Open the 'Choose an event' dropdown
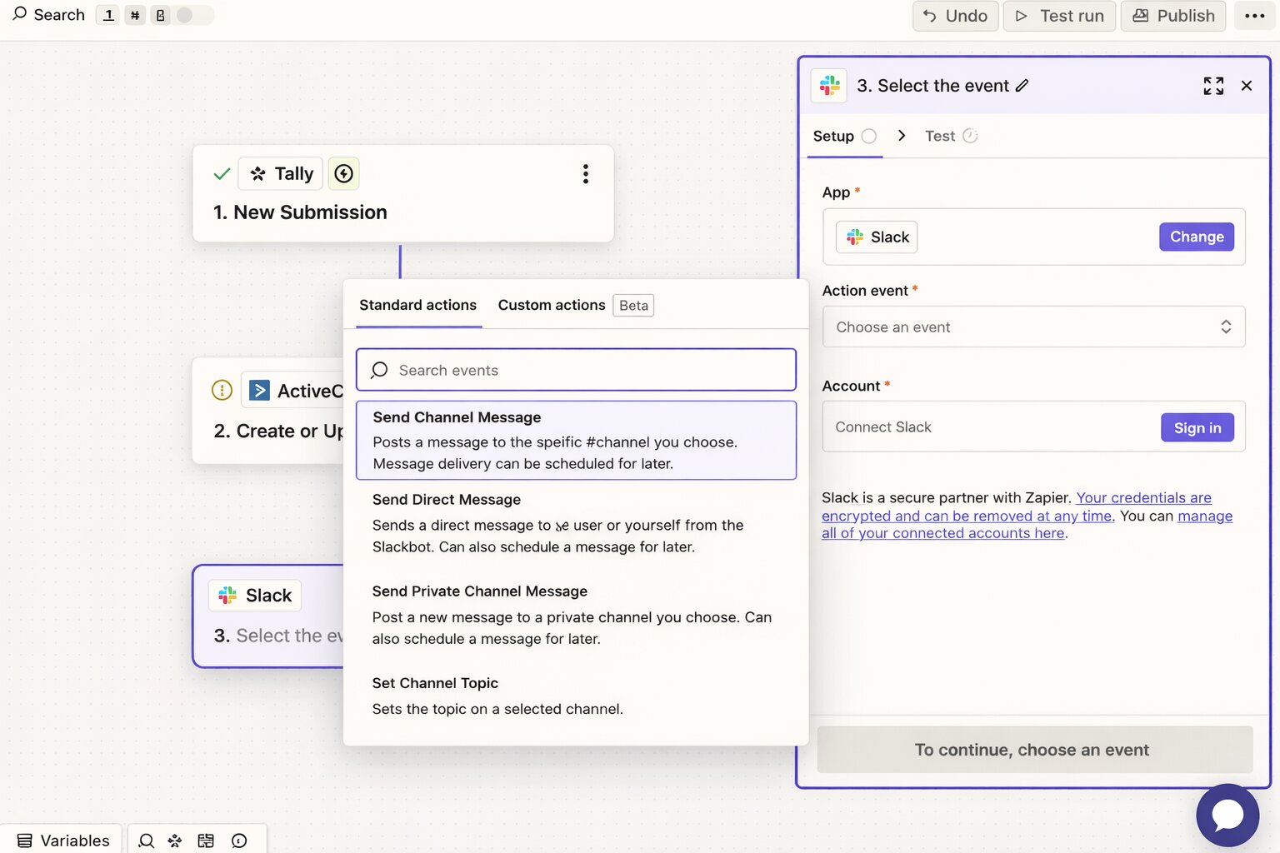This screenshot has width=1280, height=853. (x=1034, y=327)
